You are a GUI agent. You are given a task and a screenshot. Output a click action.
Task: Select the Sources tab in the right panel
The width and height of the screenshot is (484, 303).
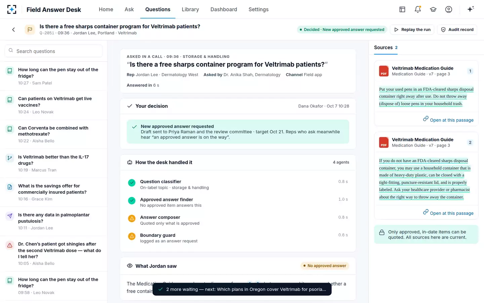pyautogui.click(x=386, y=47)
